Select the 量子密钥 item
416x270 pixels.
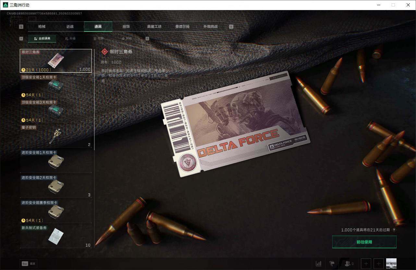tap(56, 136)
